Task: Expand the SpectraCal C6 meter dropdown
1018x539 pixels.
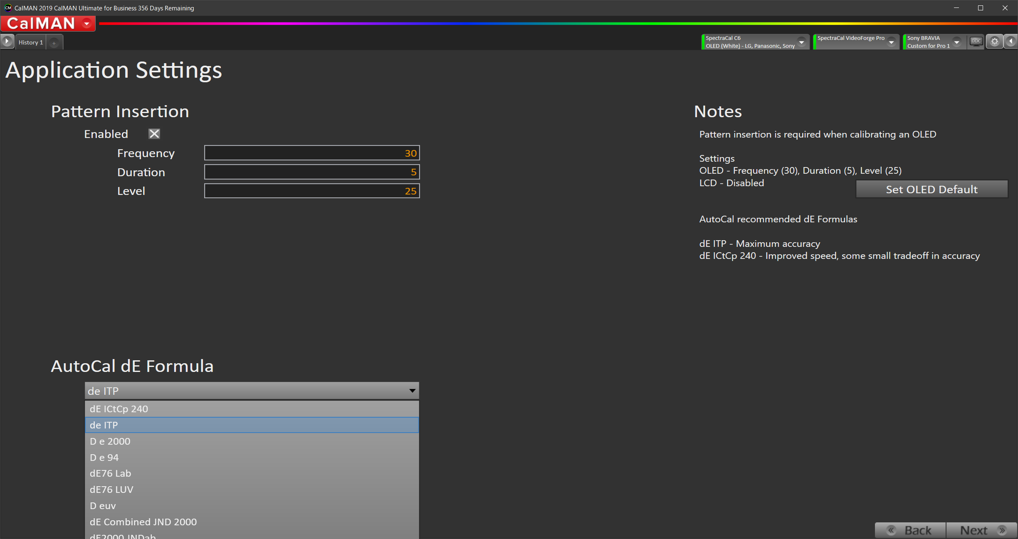Action: click(801, 42)
